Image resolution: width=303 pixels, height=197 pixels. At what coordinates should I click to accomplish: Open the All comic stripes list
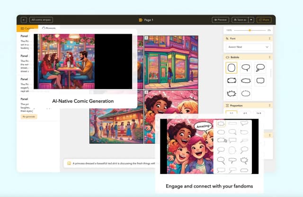[41, 20]
